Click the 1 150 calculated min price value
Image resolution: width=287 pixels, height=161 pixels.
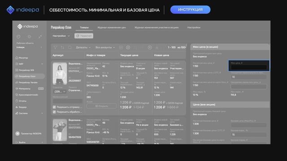[x=196, y=66]
